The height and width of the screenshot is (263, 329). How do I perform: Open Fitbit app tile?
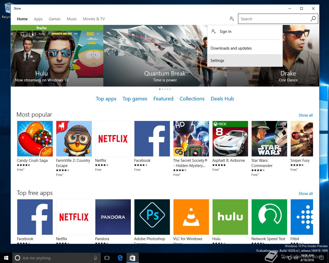point(302,217)
